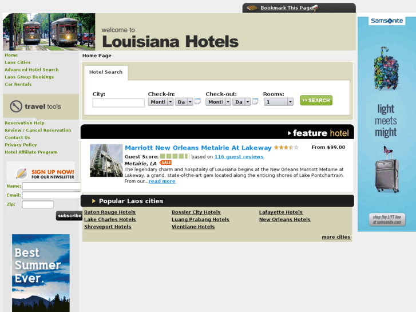Screen dimensions: 416x312
Task: Click the green SEARCH button
Action: tap(316, 100)
